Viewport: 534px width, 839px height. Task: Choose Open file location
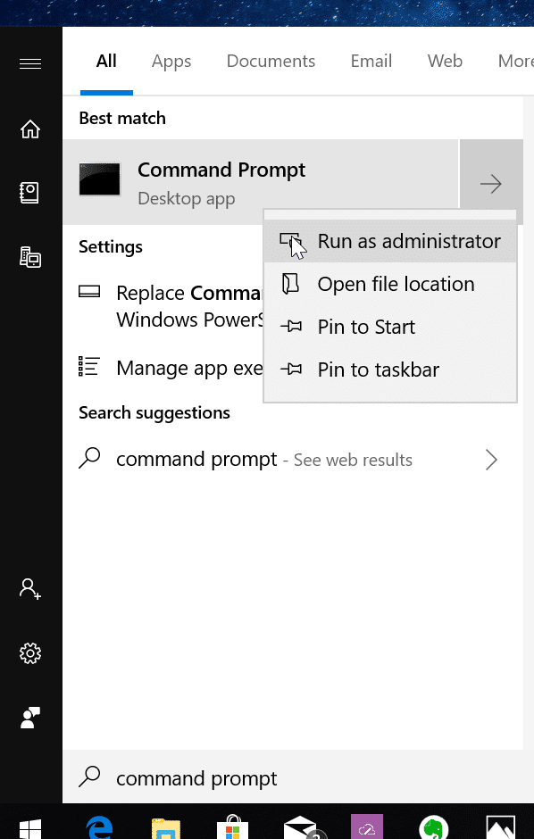tap(396, 284)
